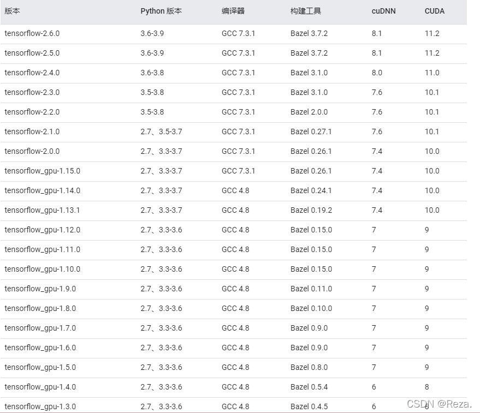The width and height of the screenshot is (480, 413).
Task: Click CUDA 10.0 in tensorflow_gpu-1.13.1 row
Action: coord(432,210)
